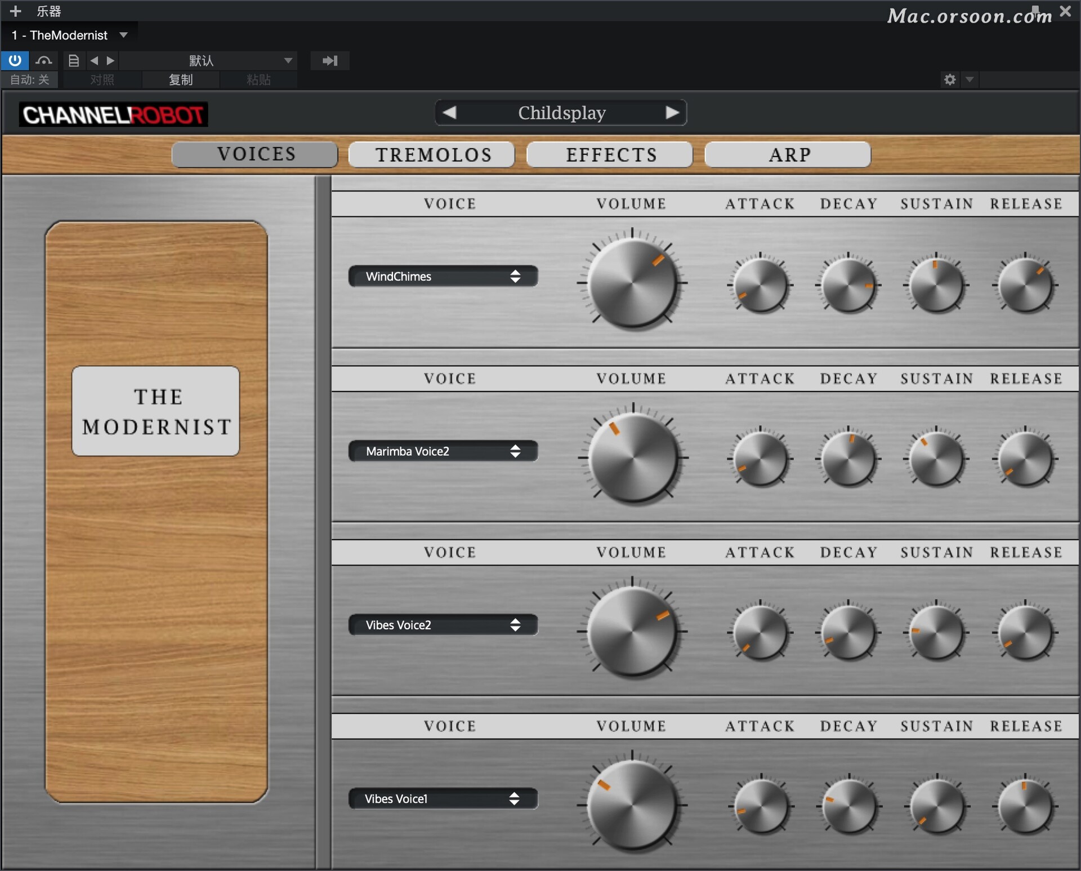Click the add instrument plus icon

click(x=15, y=11)
